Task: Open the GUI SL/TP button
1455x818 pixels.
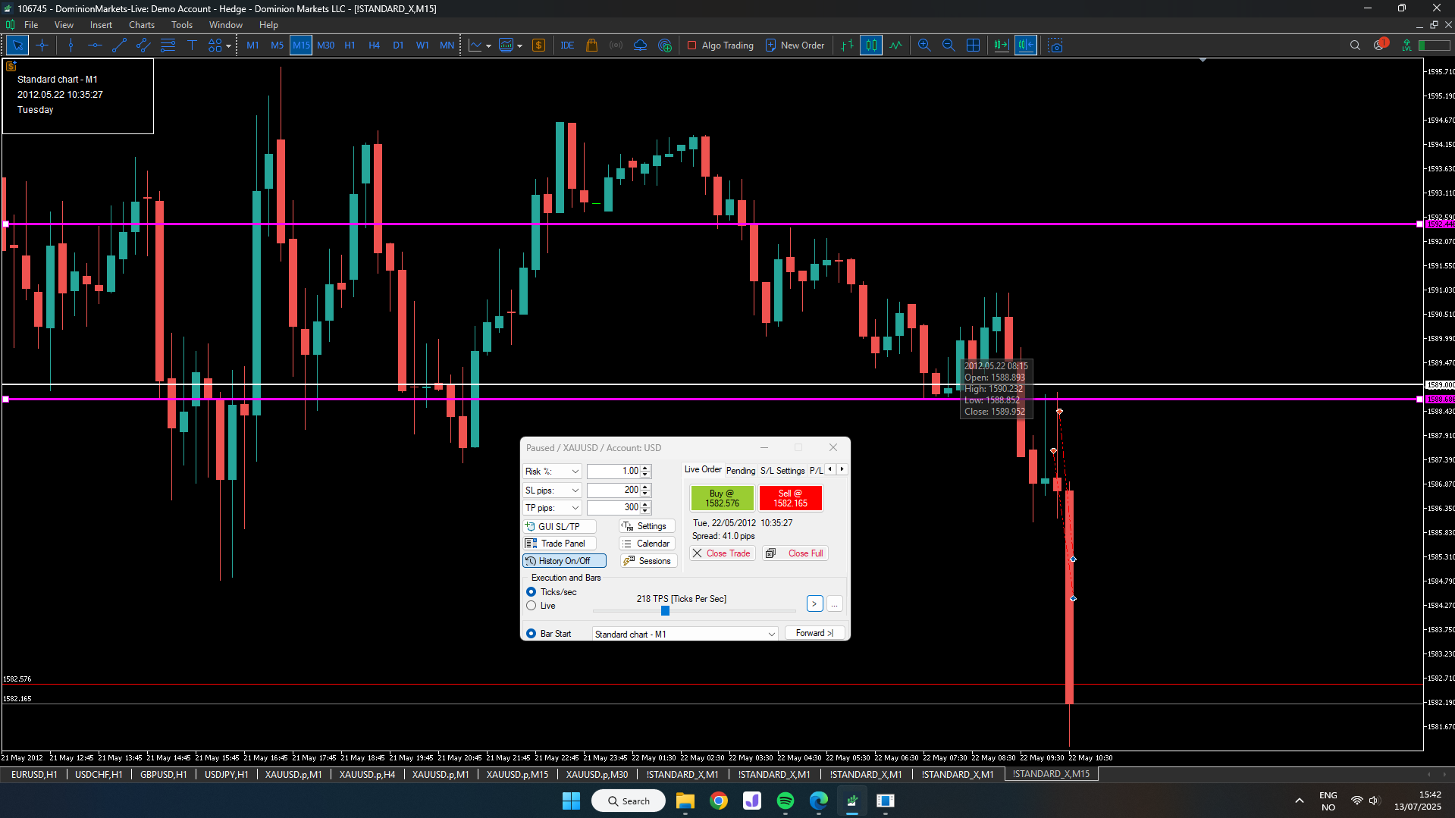Action: [x=559, y=527]
